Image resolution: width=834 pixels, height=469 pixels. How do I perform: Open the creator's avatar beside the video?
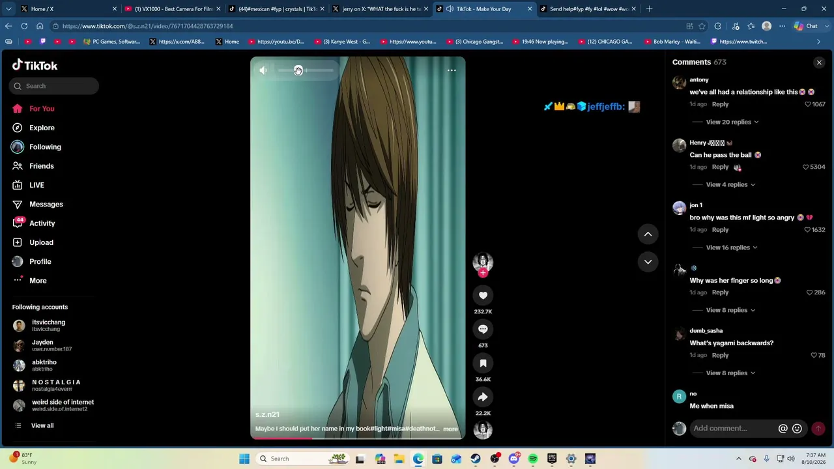(x=483, y=262)
